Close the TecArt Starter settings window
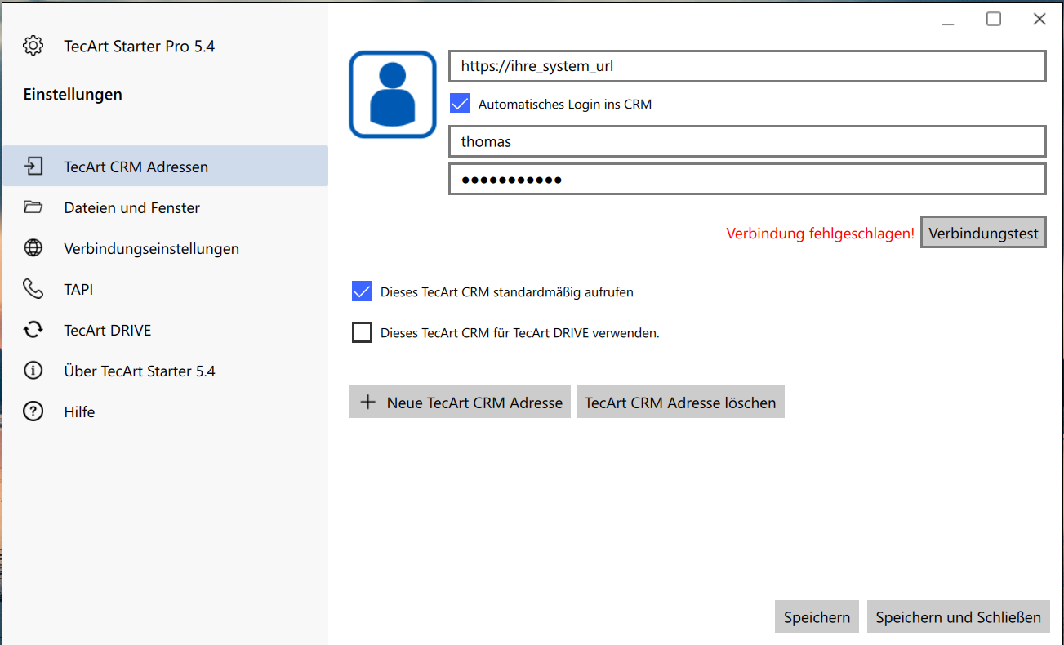Image resolution: width=1064 pixels, height=645 pixels. pos(1040,20)
